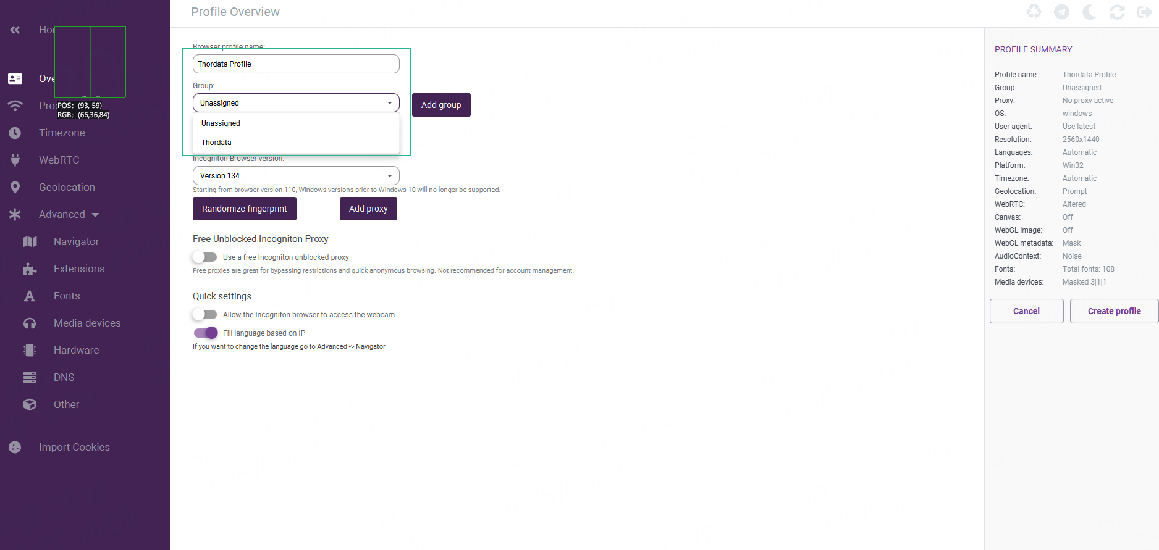Click the Create profile button

coord(1114,311)
